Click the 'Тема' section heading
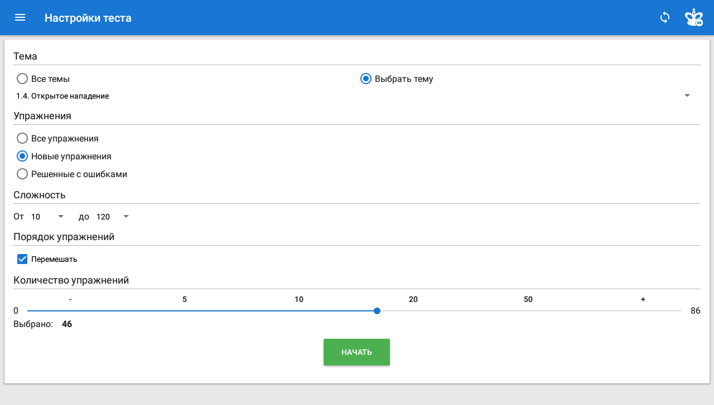This screenshot has height=405, width=714. 25,56
